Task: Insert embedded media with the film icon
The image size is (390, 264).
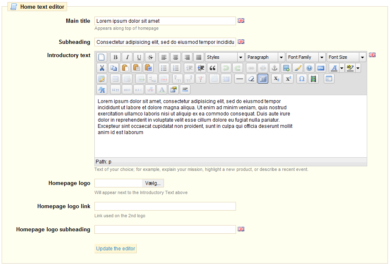Action: [313, 79]
